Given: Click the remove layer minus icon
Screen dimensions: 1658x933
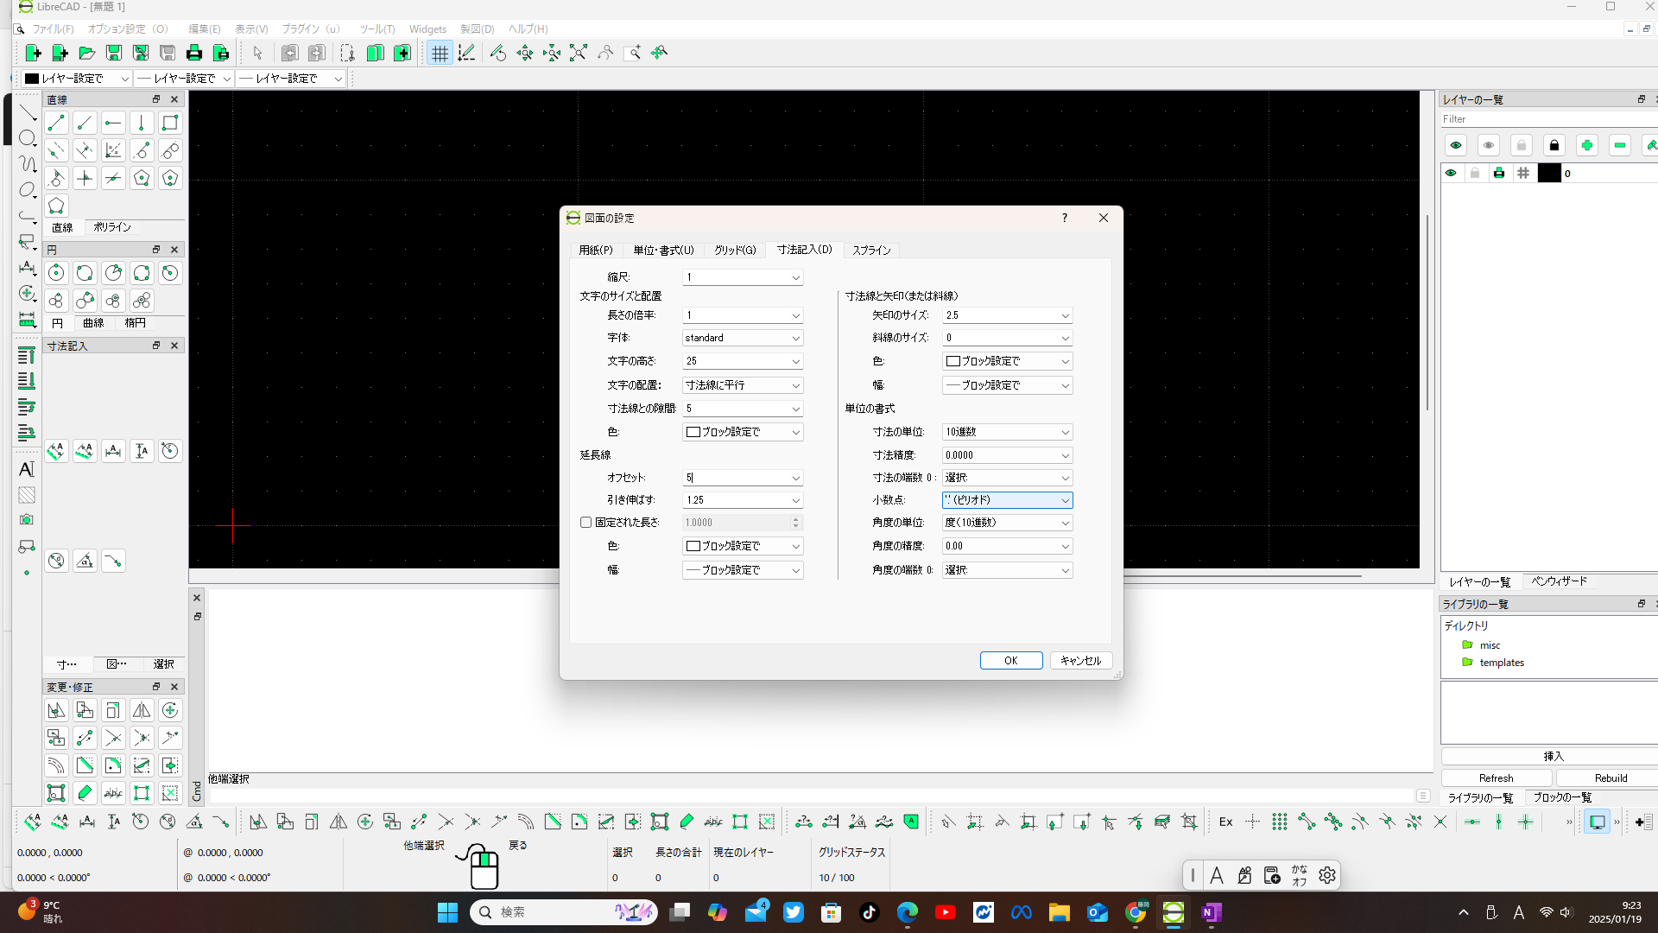Looking at the screenshot, I should (1619, 145).
